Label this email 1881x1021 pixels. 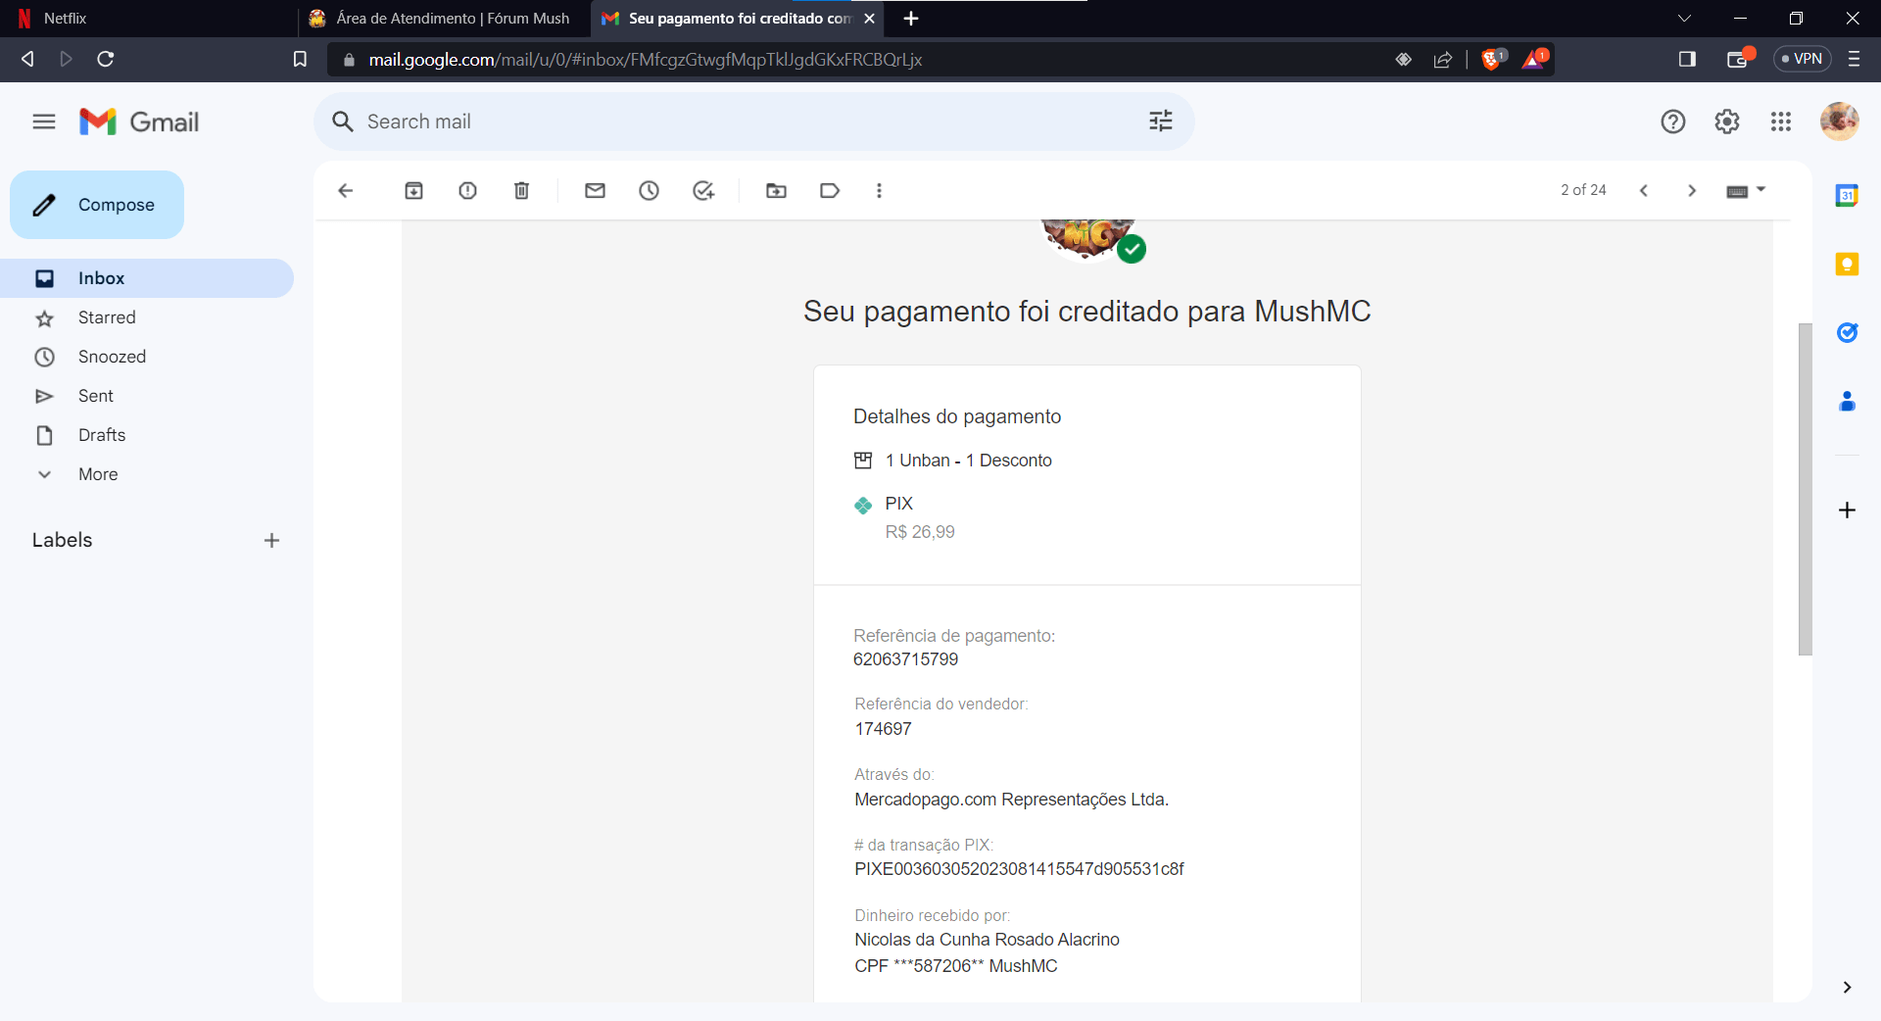click(x=830, y=190)
